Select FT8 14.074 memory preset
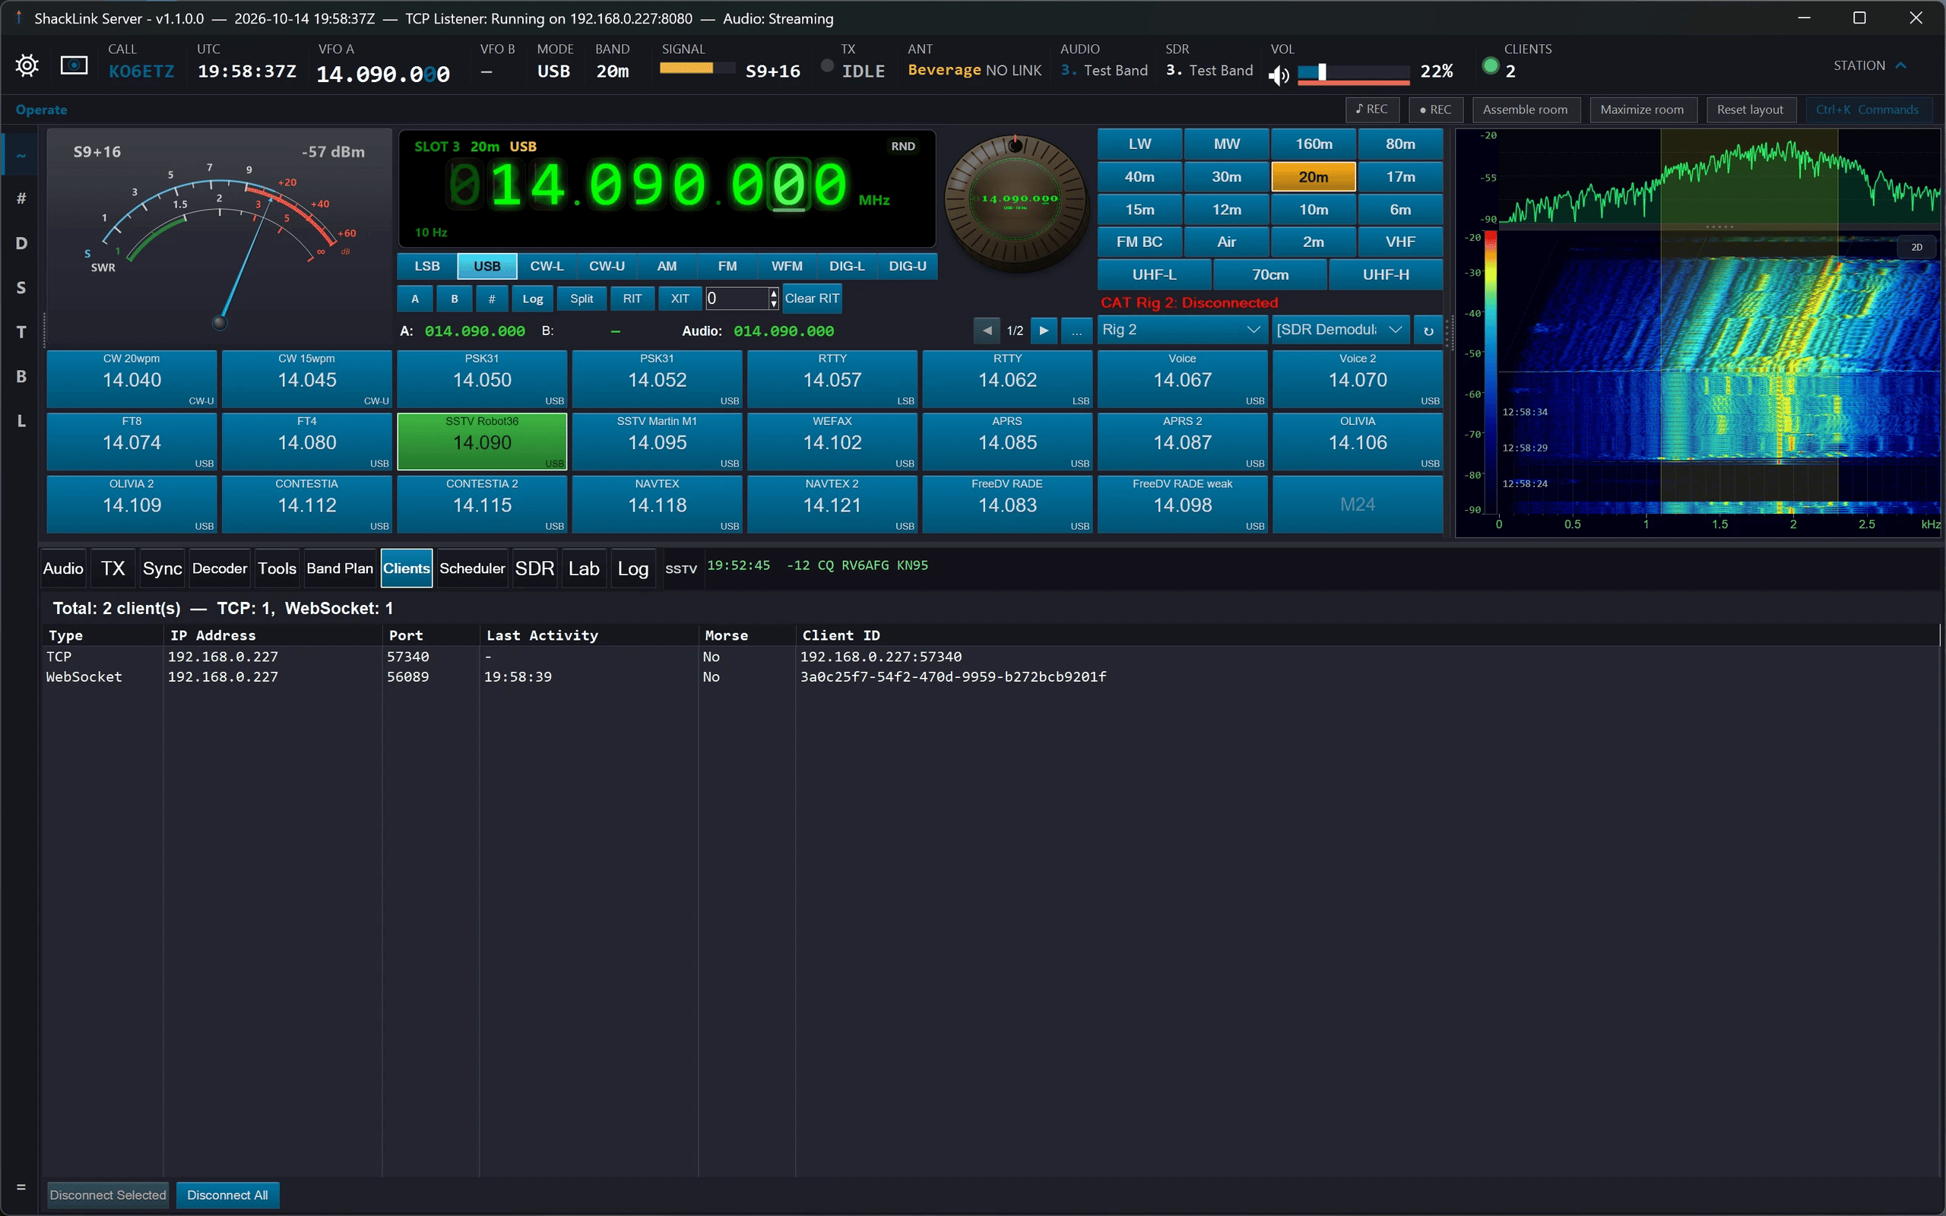 [132, 442]
